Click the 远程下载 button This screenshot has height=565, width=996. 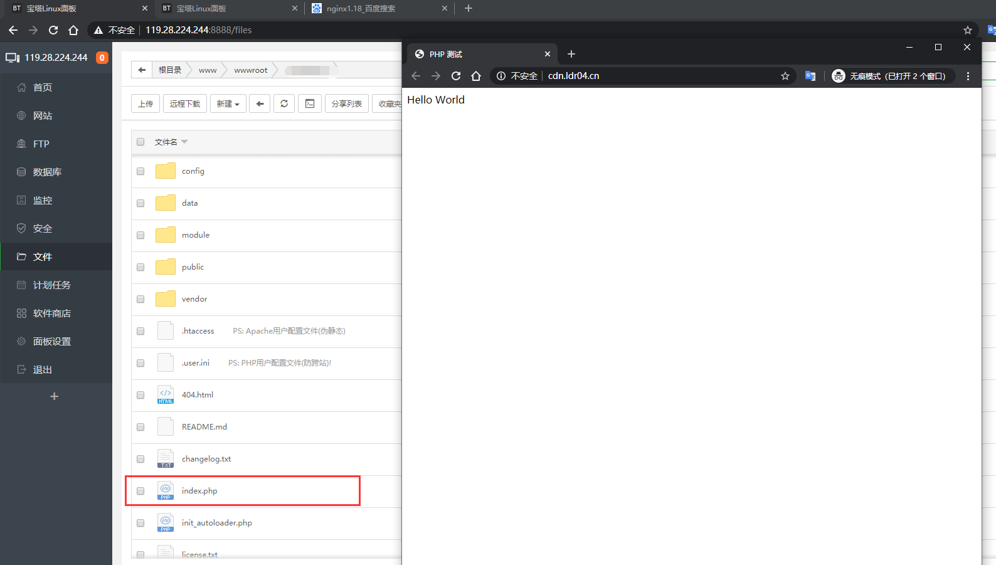(x=185, y=103)
